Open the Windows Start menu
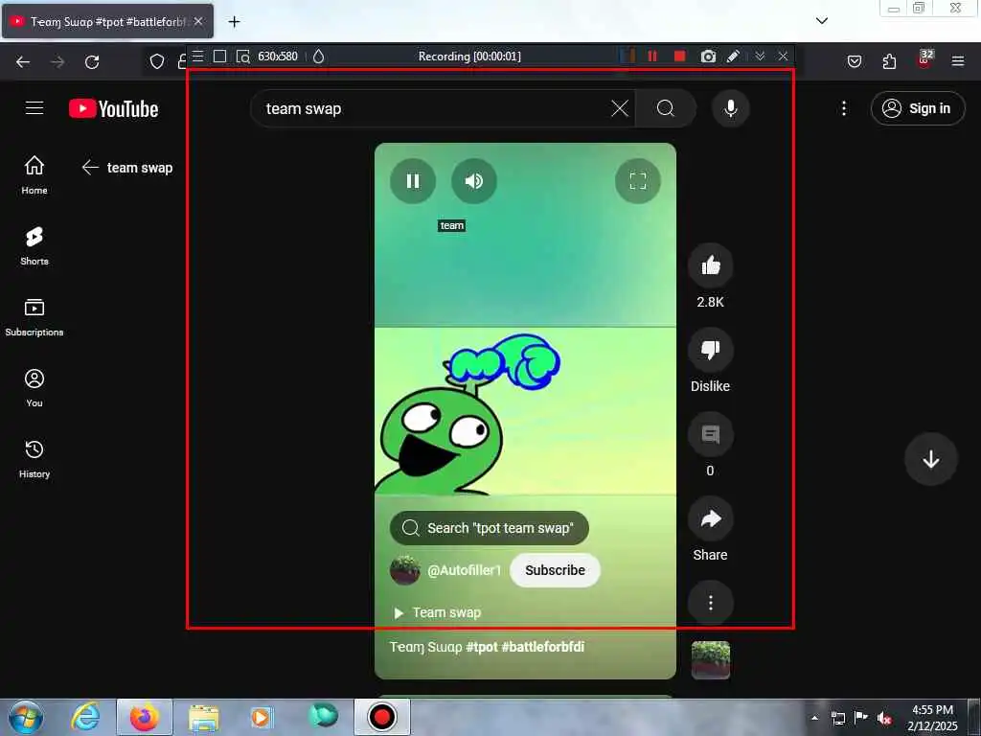The image size is (981, 736). 26,717
